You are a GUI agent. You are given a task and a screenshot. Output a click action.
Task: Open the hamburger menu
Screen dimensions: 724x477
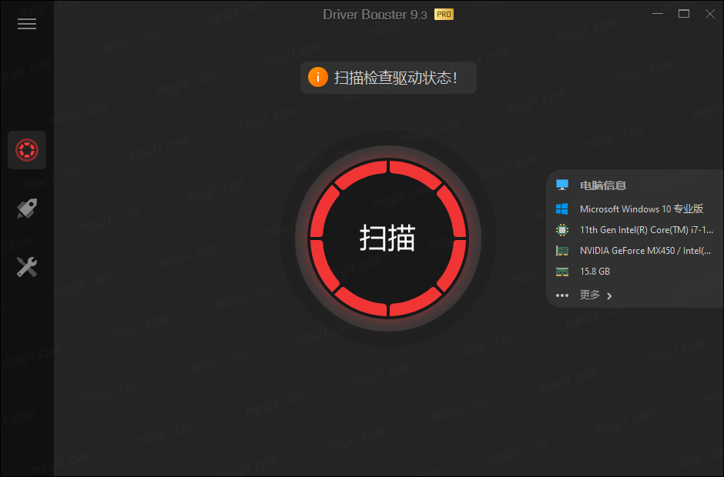click(x=27, y=24)
